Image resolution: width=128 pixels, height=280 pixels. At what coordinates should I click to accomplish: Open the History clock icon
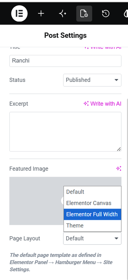(x=106, y=14)
